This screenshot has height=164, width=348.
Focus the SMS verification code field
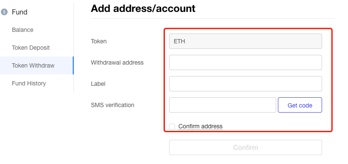point(223,105)
